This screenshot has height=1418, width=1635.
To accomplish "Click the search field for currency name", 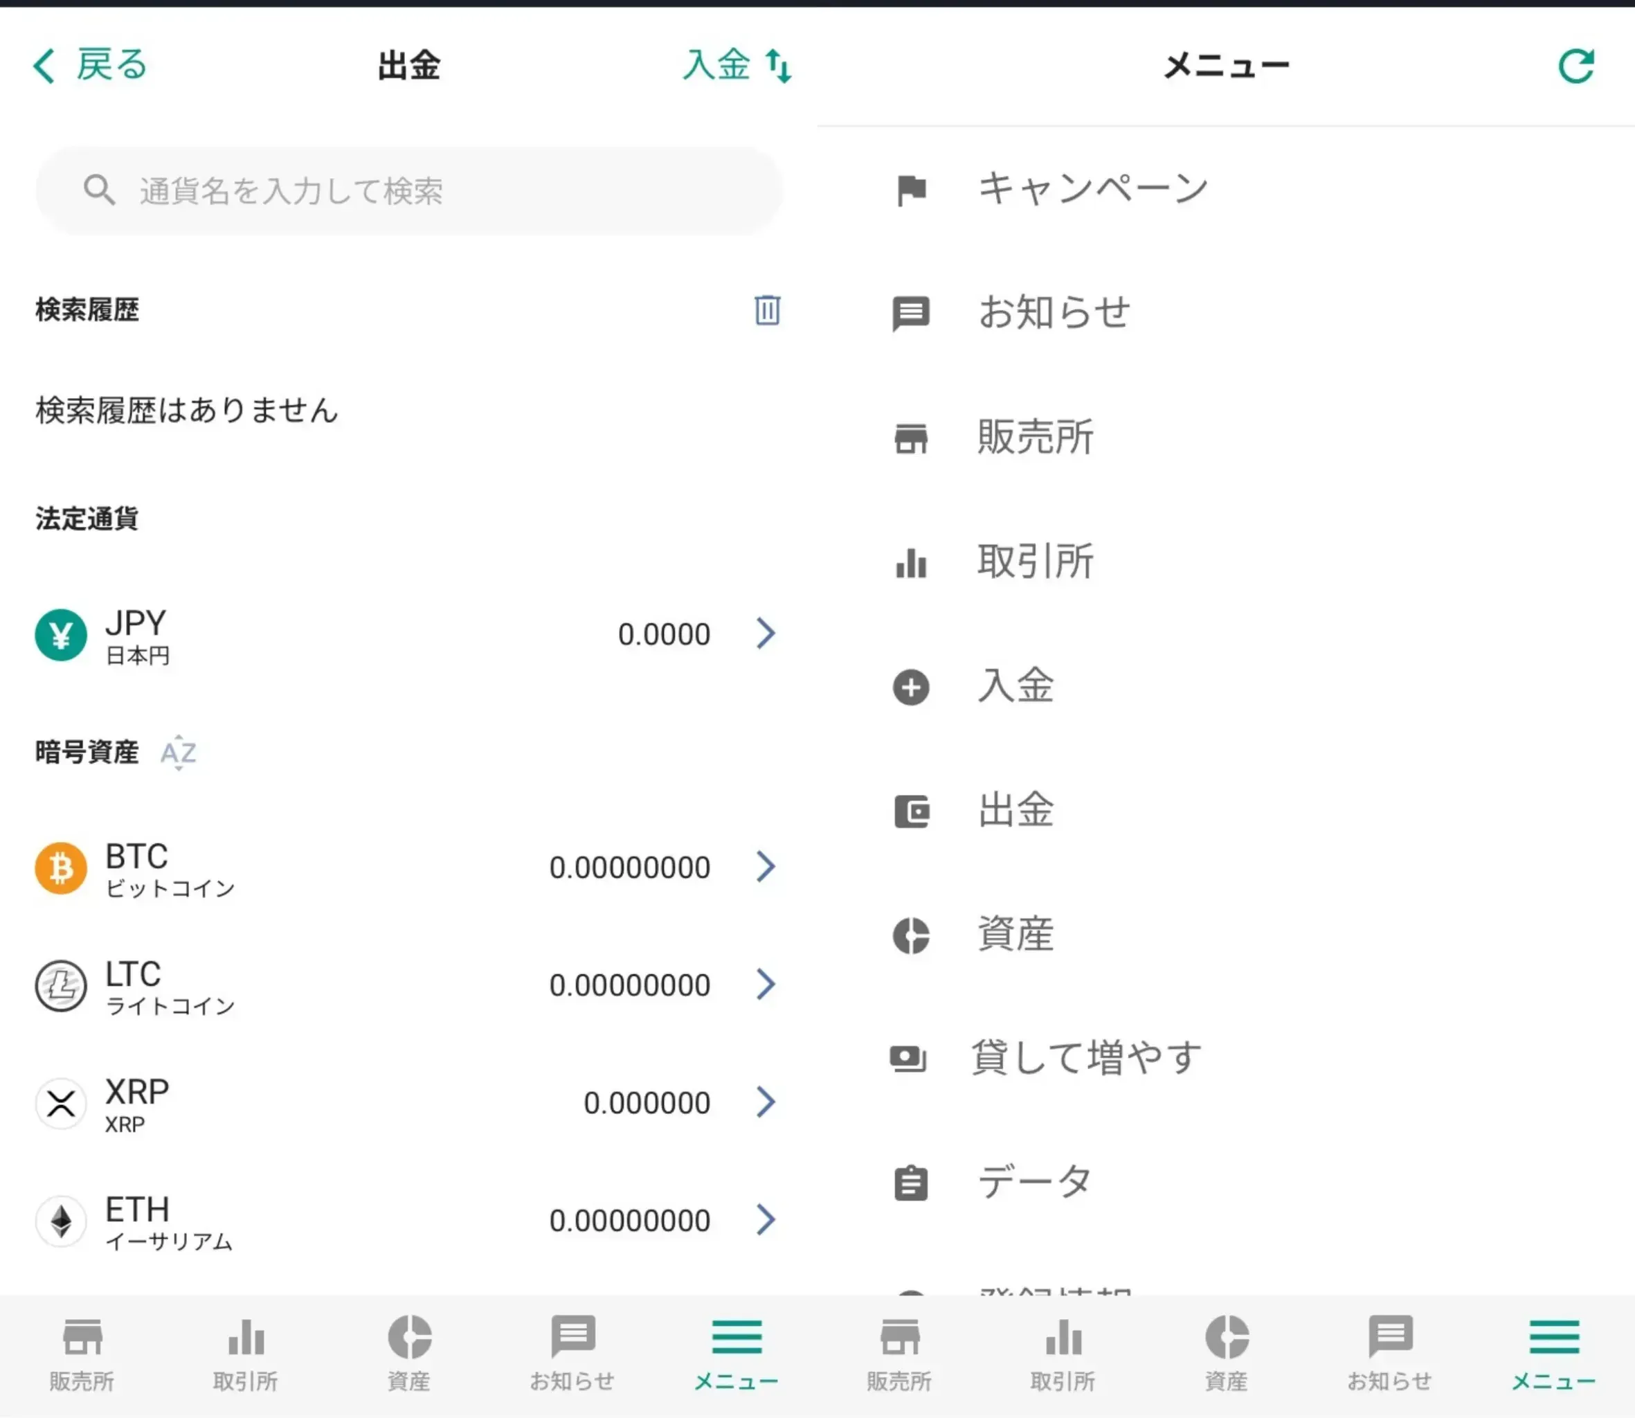I will (409, 190).
